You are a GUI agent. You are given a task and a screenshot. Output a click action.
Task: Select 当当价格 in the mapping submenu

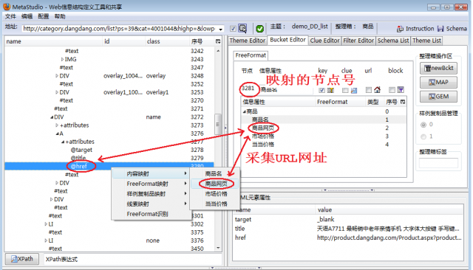click(215, 204)
